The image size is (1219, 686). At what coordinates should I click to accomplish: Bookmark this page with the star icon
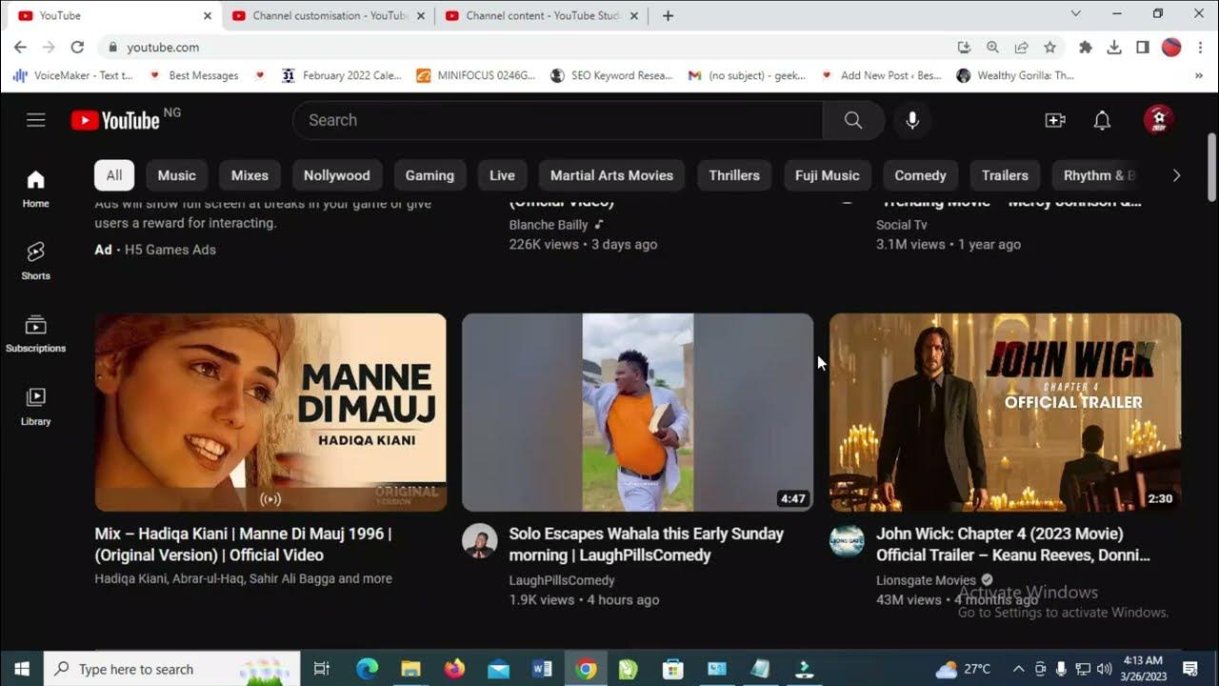point(1049,47)
